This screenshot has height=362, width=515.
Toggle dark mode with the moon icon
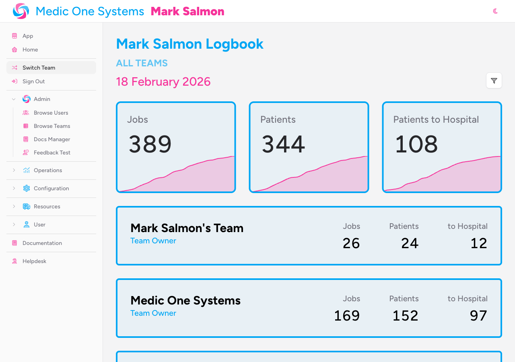[x=495, y=11]
